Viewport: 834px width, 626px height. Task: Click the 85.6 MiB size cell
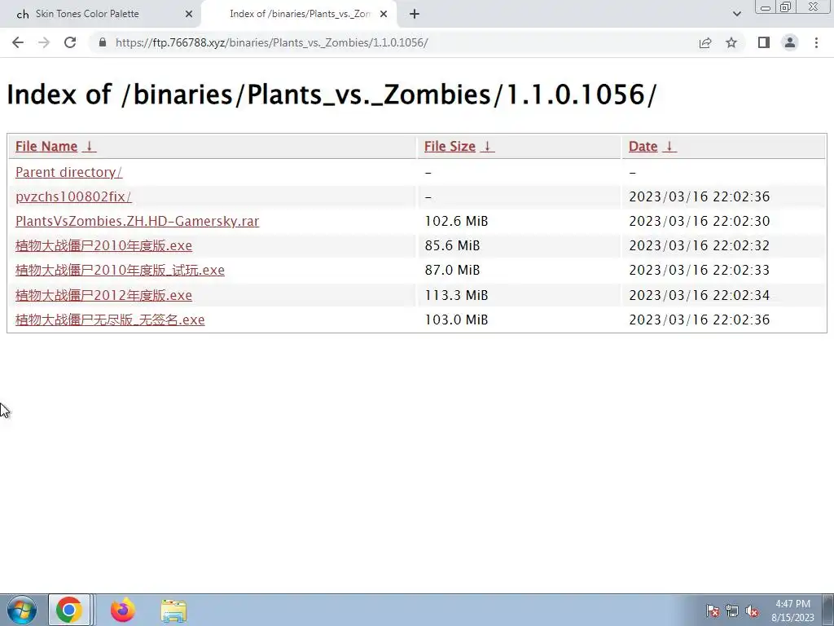tap(452, 245)
